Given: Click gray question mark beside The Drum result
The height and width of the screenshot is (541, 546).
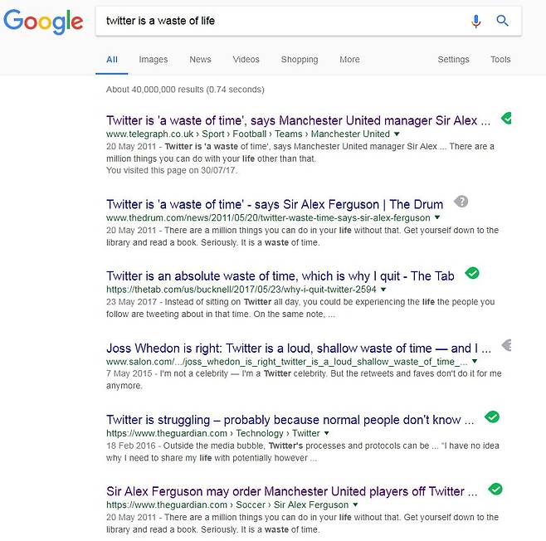Looking at the screenshot, I should click(x=462, y=202).
